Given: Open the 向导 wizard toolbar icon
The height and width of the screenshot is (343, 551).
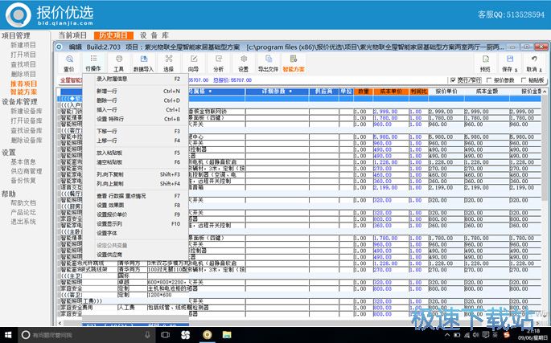Looking at the screenshot, I should pos(191,63).
